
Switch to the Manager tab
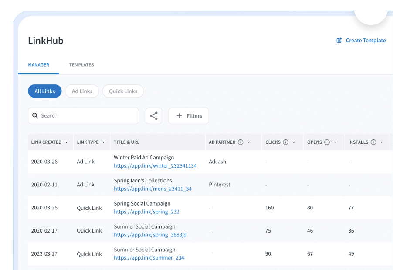(38, 65)
